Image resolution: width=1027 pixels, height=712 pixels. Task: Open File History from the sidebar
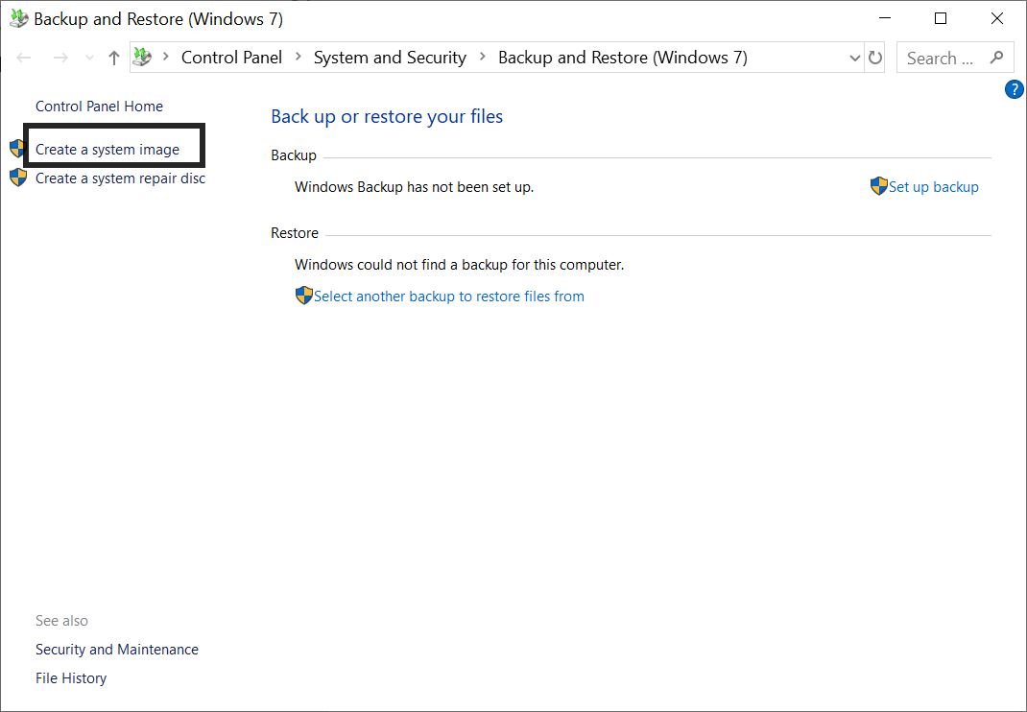(70, 677)
